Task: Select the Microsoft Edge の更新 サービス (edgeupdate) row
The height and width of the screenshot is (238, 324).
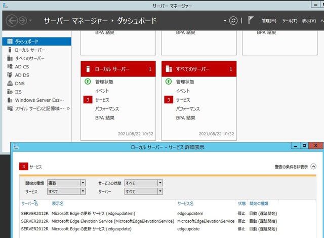Action: coord(149,229)
